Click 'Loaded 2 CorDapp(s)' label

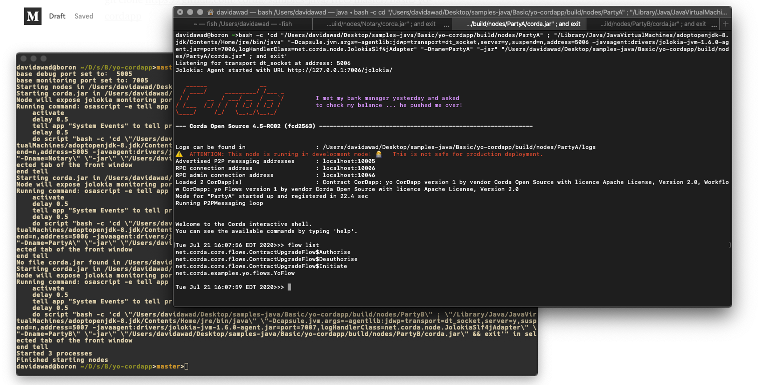pos(209,182)
